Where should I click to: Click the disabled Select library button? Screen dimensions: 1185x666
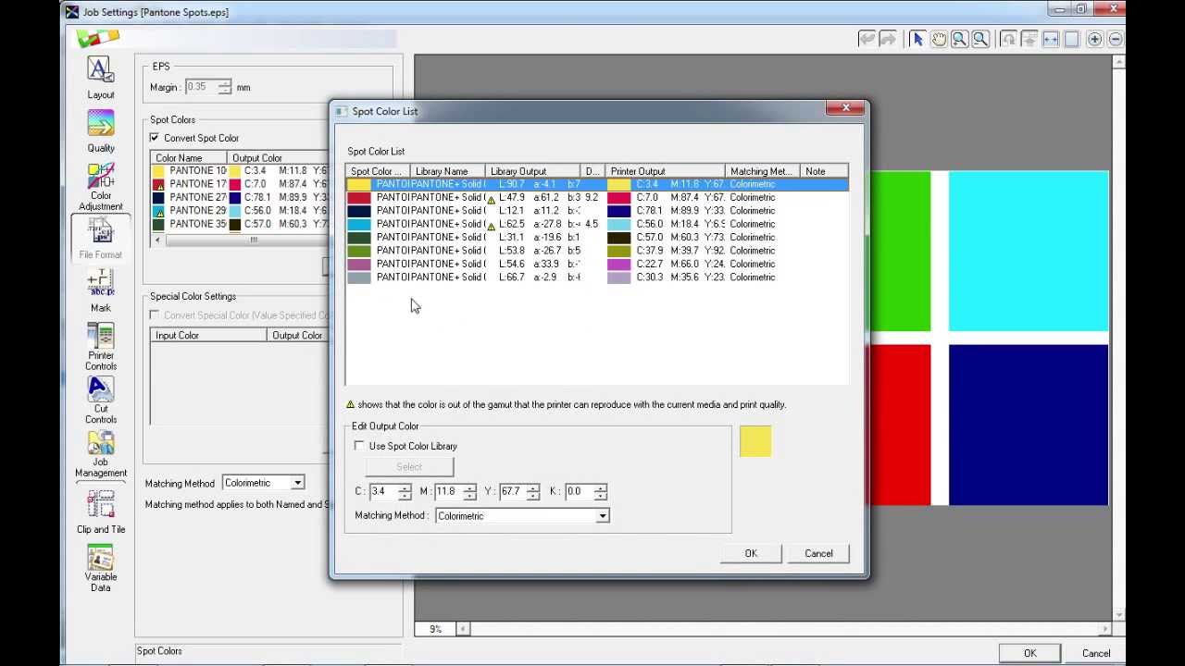coord(409,467)
